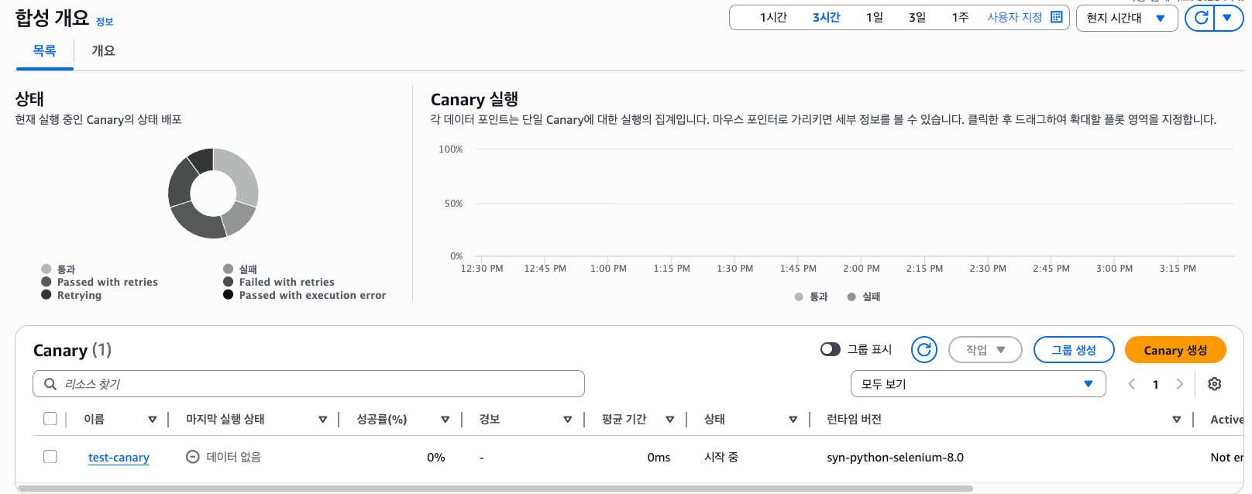The image size is (1252, 494).
Task: Refresh the Canary list table
Action: coord(924,350)
